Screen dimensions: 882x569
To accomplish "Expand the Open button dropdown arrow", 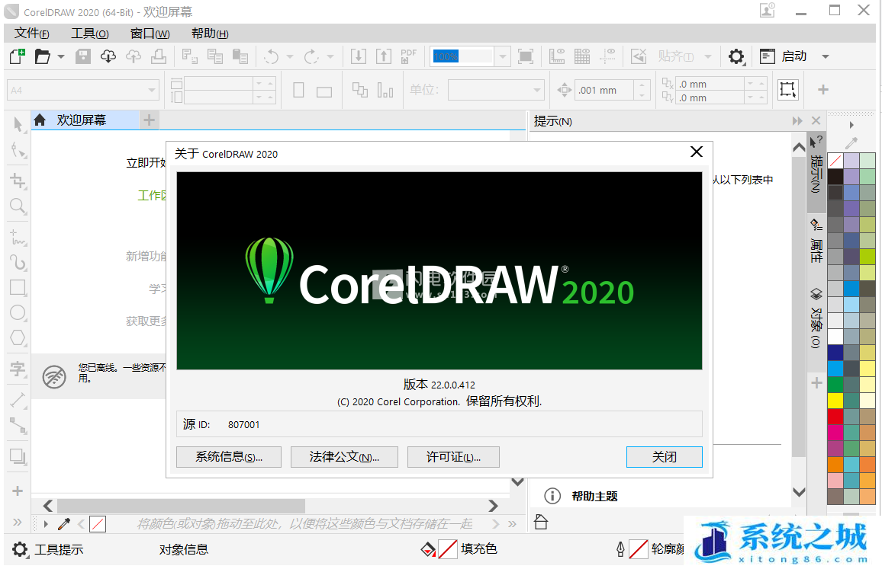I will [x=61, y=56].
